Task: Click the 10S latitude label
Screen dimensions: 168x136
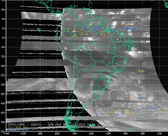Action: (x=3, y=47)
